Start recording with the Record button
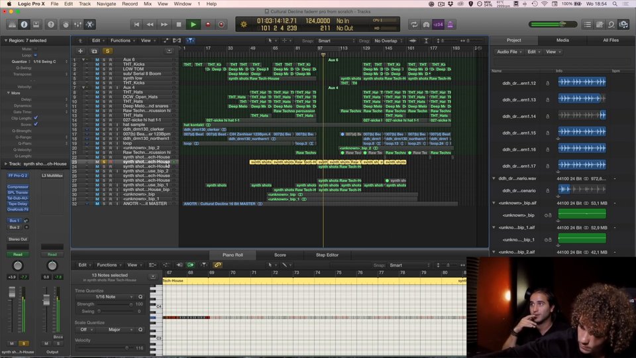The image size is (636, 358). [x=207, y=25]
